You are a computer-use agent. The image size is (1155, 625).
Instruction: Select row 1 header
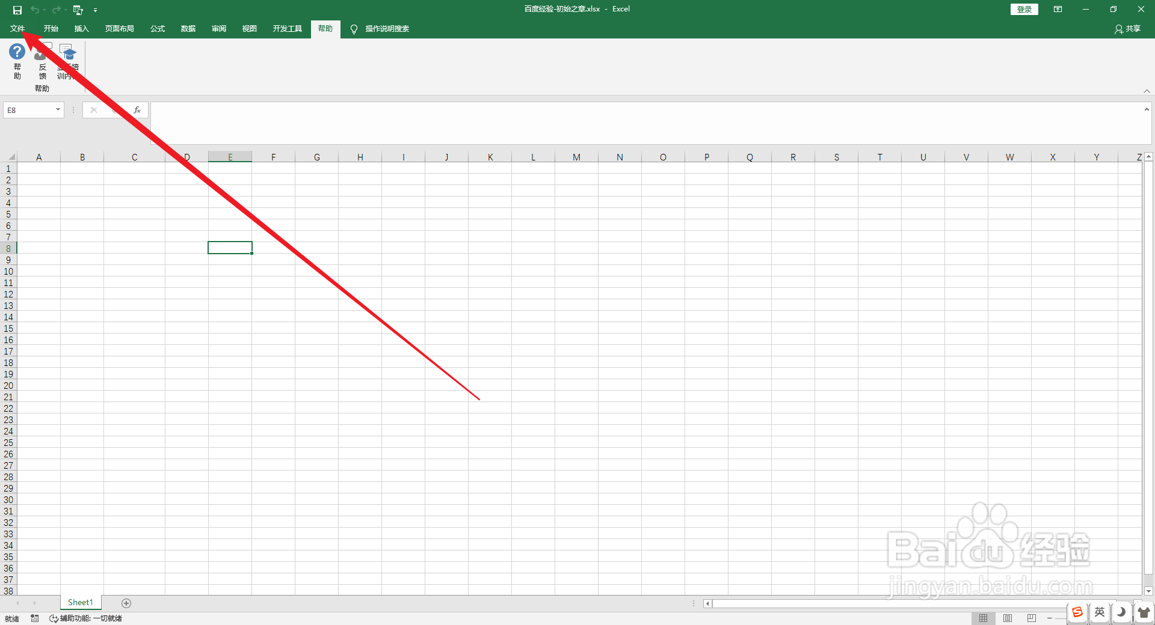8,169
